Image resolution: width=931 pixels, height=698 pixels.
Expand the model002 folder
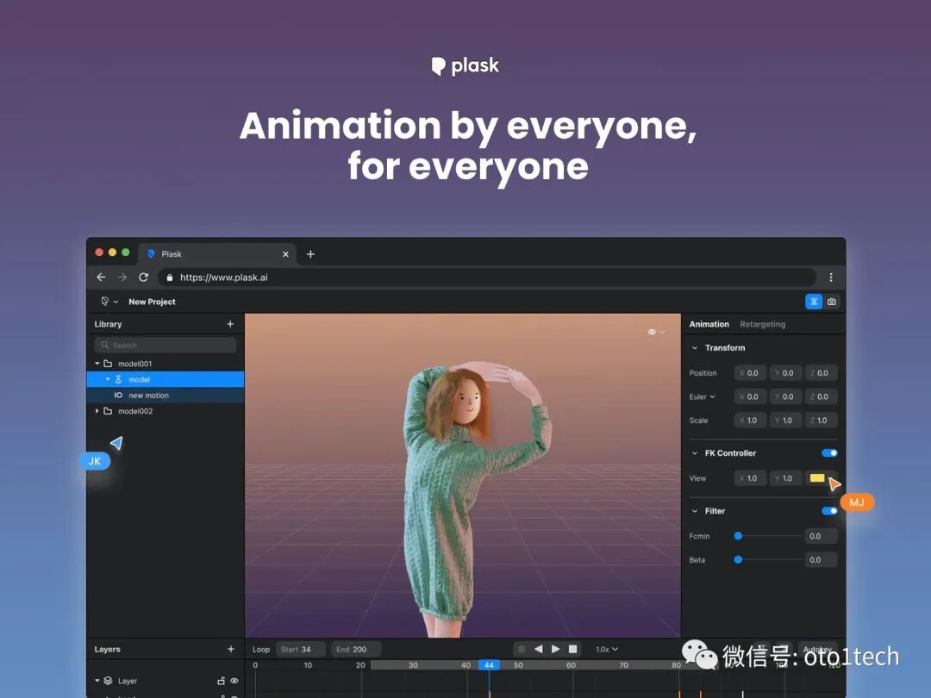97,411
